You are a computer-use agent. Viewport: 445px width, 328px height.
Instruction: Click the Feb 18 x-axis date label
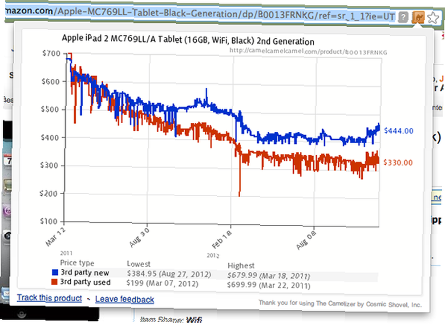tap(222, 240)
